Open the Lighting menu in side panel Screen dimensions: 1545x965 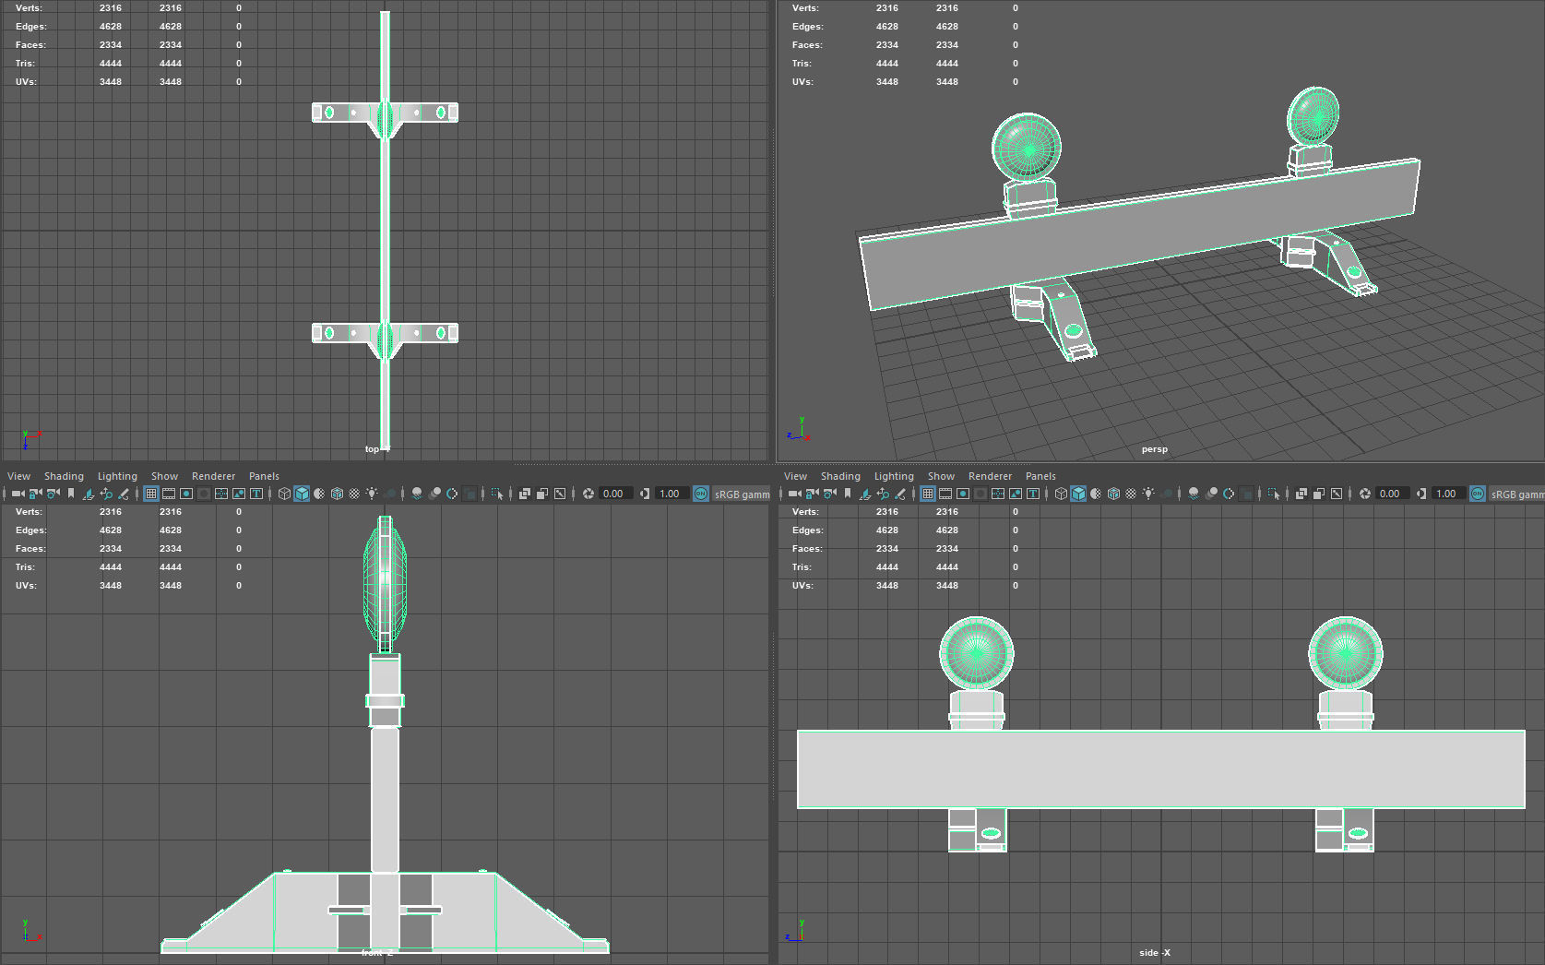[894, 476]
